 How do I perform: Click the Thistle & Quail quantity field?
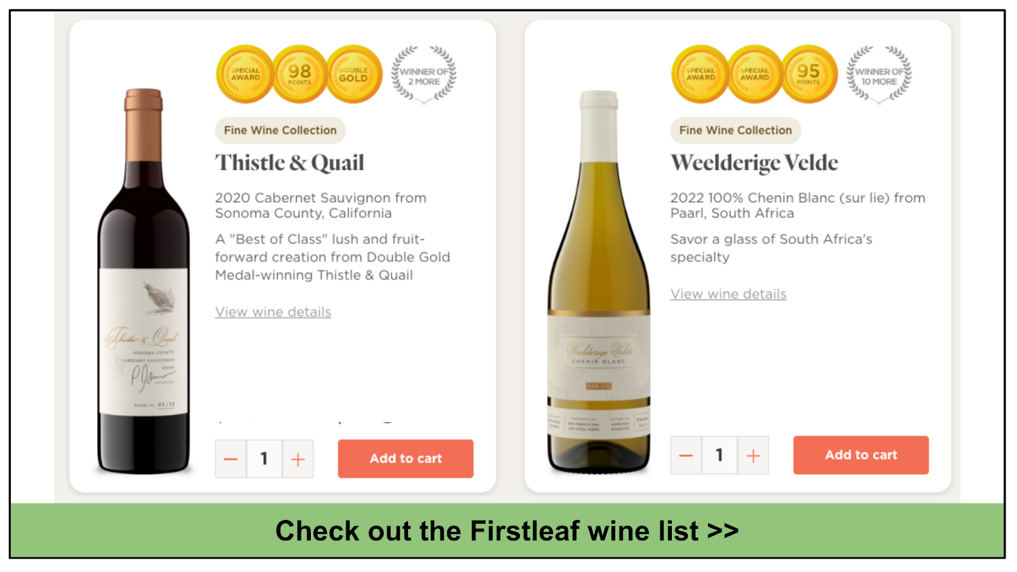click(264, 459)
